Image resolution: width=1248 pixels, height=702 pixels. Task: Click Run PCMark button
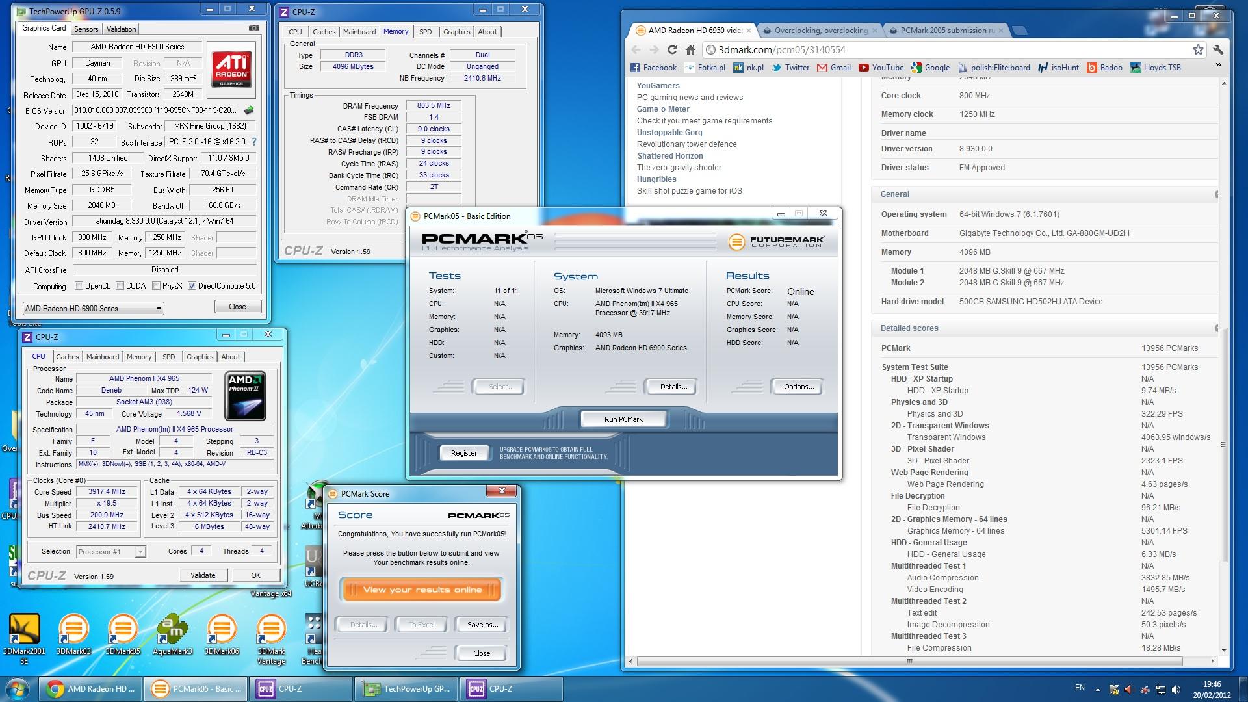[623, 419]
